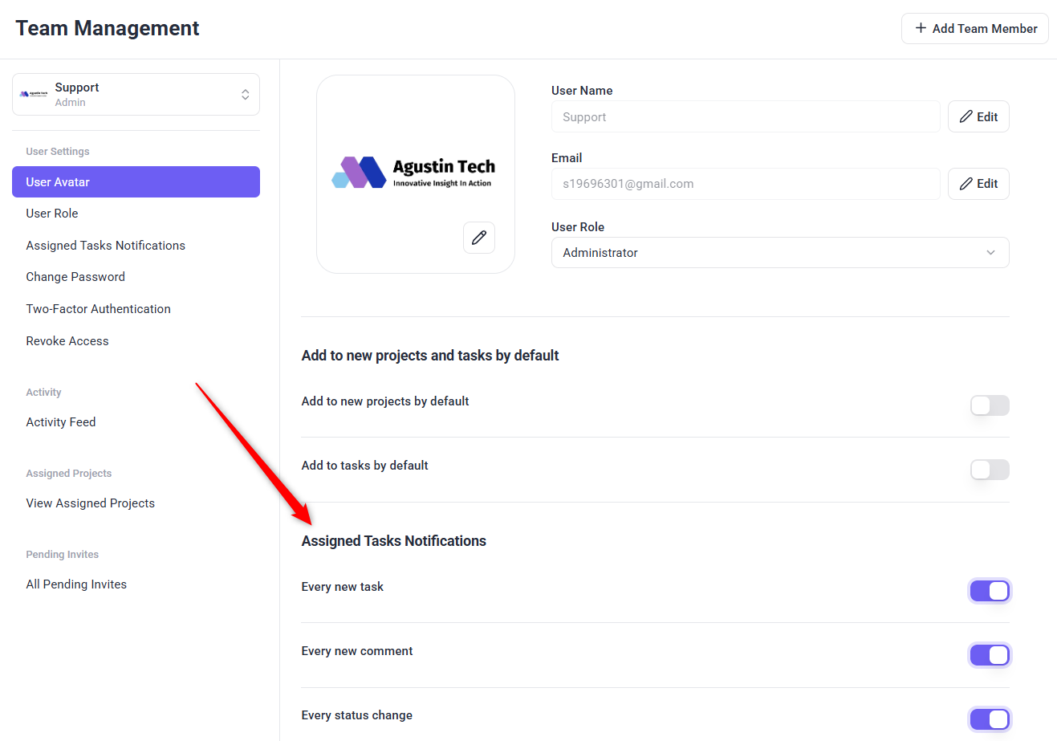Edit the Email address
The height and width of the screenshot is (741, 1057).
point(978,184)
